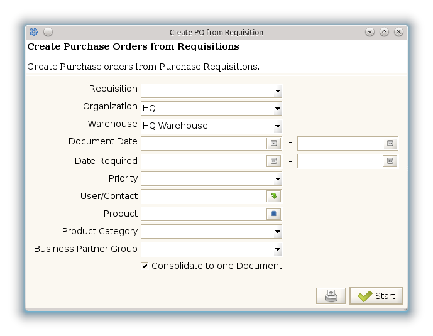Viewport: 433px width, 336px height.
Task: Open calendar for Date Required end field
Action: [x=390, y=161]
